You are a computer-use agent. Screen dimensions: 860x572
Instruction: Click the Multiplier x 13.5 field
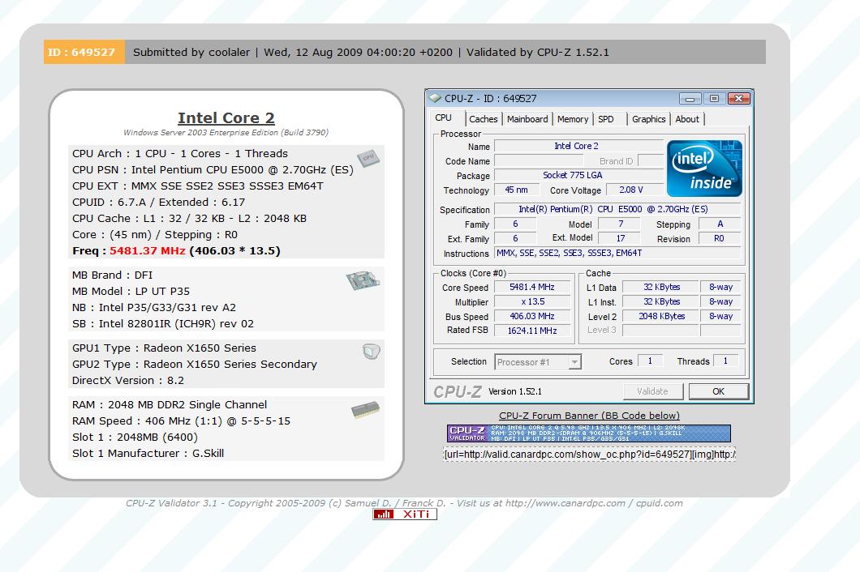click(x=531, y=301)
